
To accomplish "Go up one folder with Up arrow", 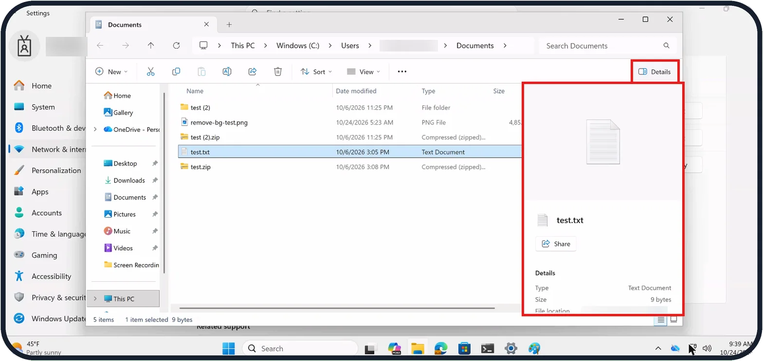I will (x=151, y=46).
